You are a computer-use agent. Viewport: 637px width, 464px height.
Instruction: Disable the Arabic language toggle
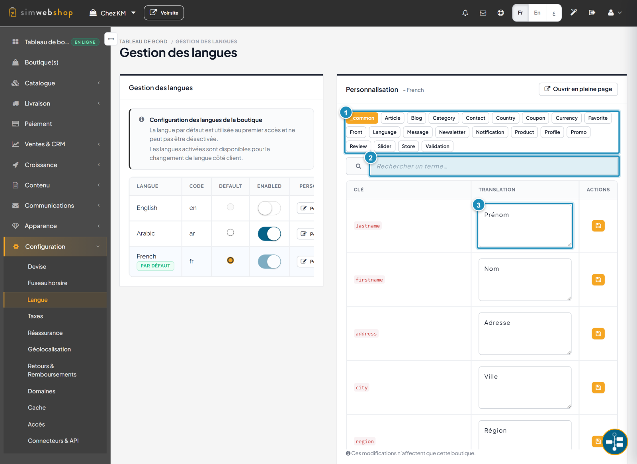tap(269, 234)
